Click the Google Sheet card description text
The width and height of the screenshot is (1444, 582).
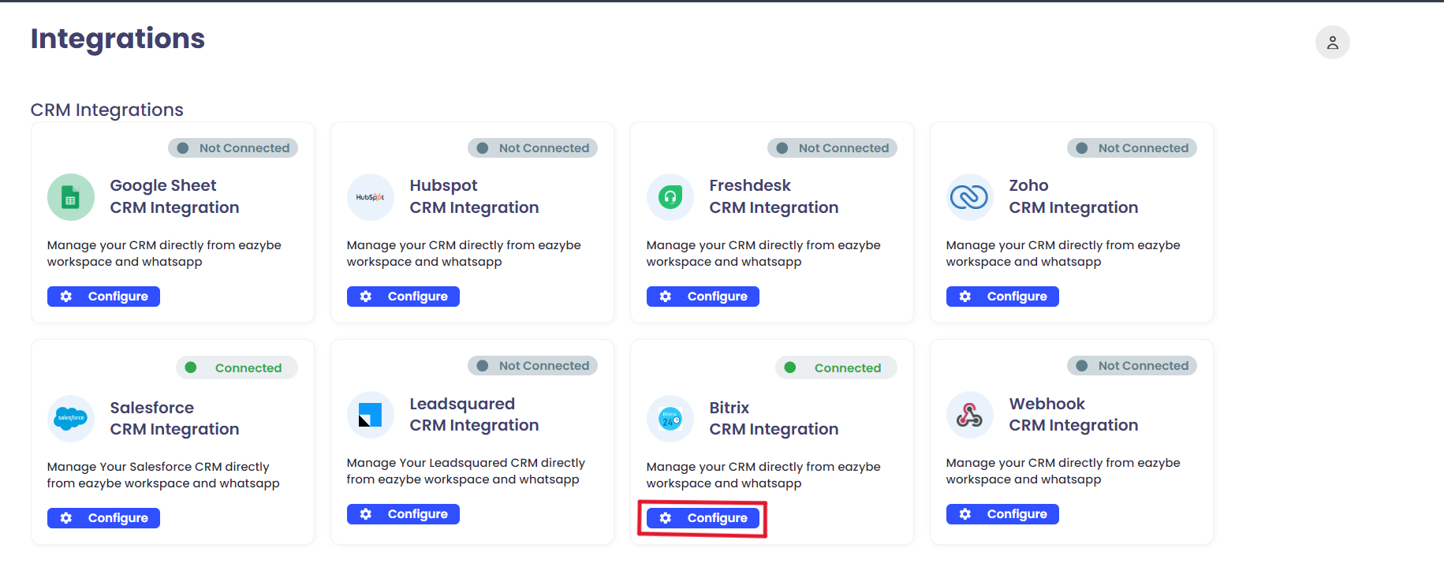164,253
